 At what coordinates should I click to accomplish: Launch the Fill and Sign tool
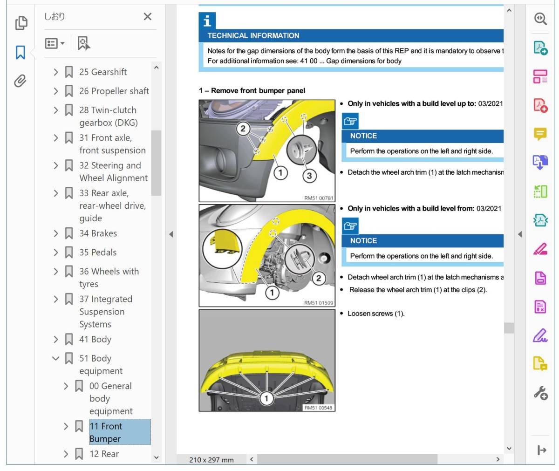coord(540,335)
